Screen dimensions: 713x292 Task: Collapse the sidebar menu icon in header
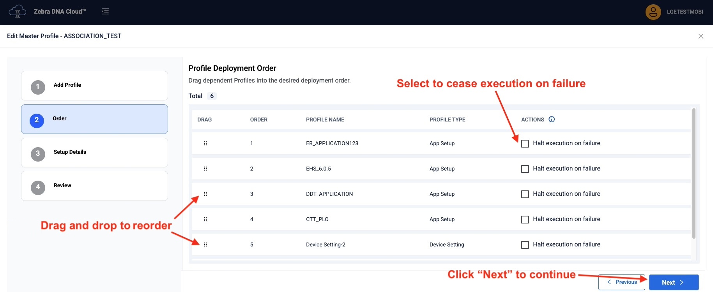point(105,11)
